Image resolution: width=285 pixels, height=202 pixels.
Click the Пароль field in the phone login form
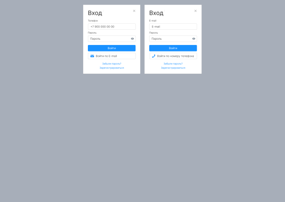click(x=112, y=39)
